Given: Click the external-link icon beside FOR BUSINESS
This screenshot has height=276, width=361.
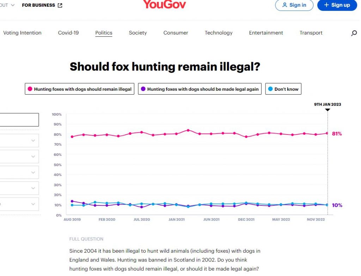Looking at the screenshot, I should pos(60,5).
